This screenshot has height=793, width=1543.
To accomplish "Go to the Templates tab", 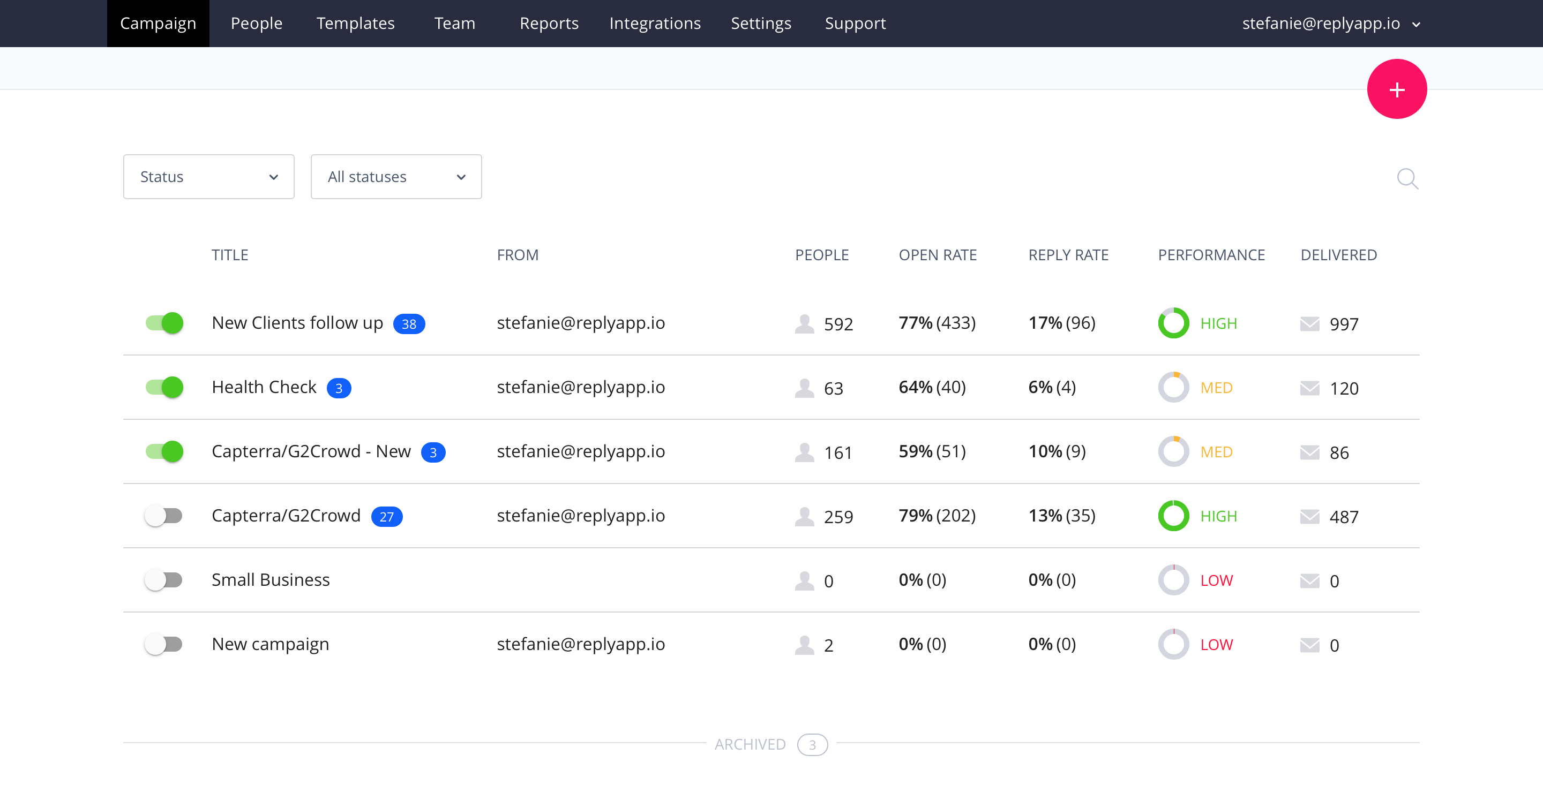I will tap(355, 24).
